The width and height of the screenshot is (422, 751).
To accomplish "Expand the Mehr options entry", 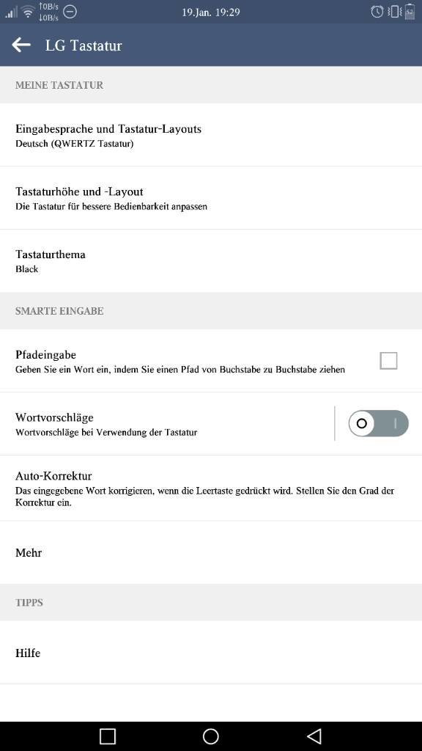I will tap(211, 553).
